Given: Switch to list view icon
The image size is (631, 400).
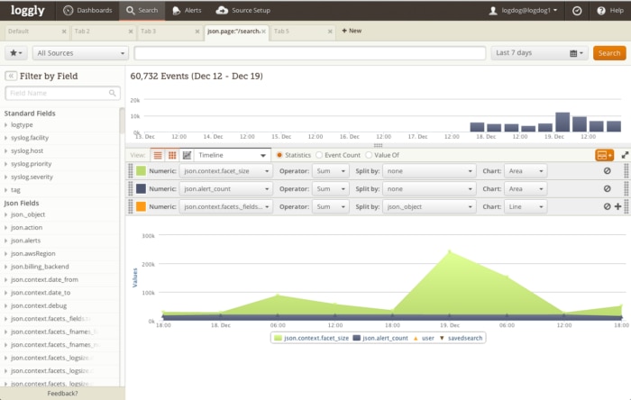Looking at the screenshot, I should tap(158, 155).
